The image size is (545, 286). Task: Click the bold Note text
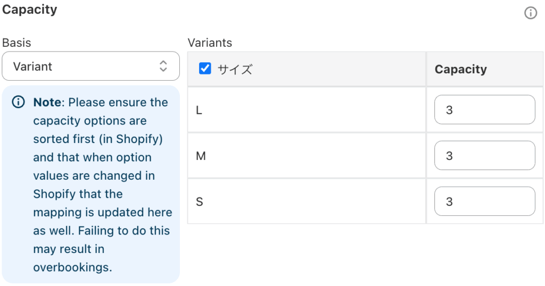point(48,102)
